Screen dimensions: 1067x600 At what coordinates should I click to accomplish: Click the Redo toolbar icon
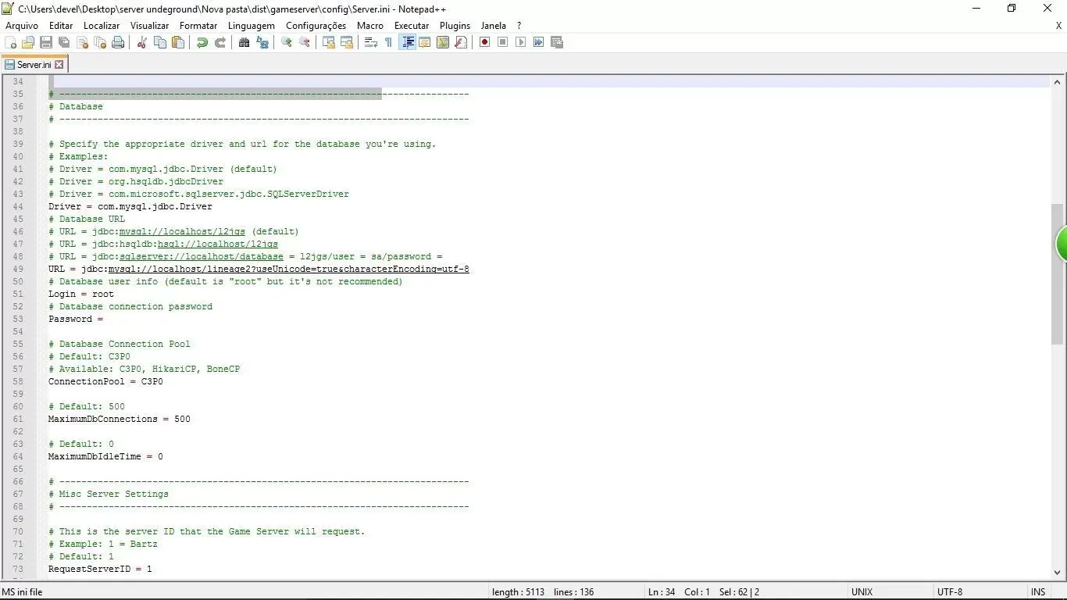point(220,42)
